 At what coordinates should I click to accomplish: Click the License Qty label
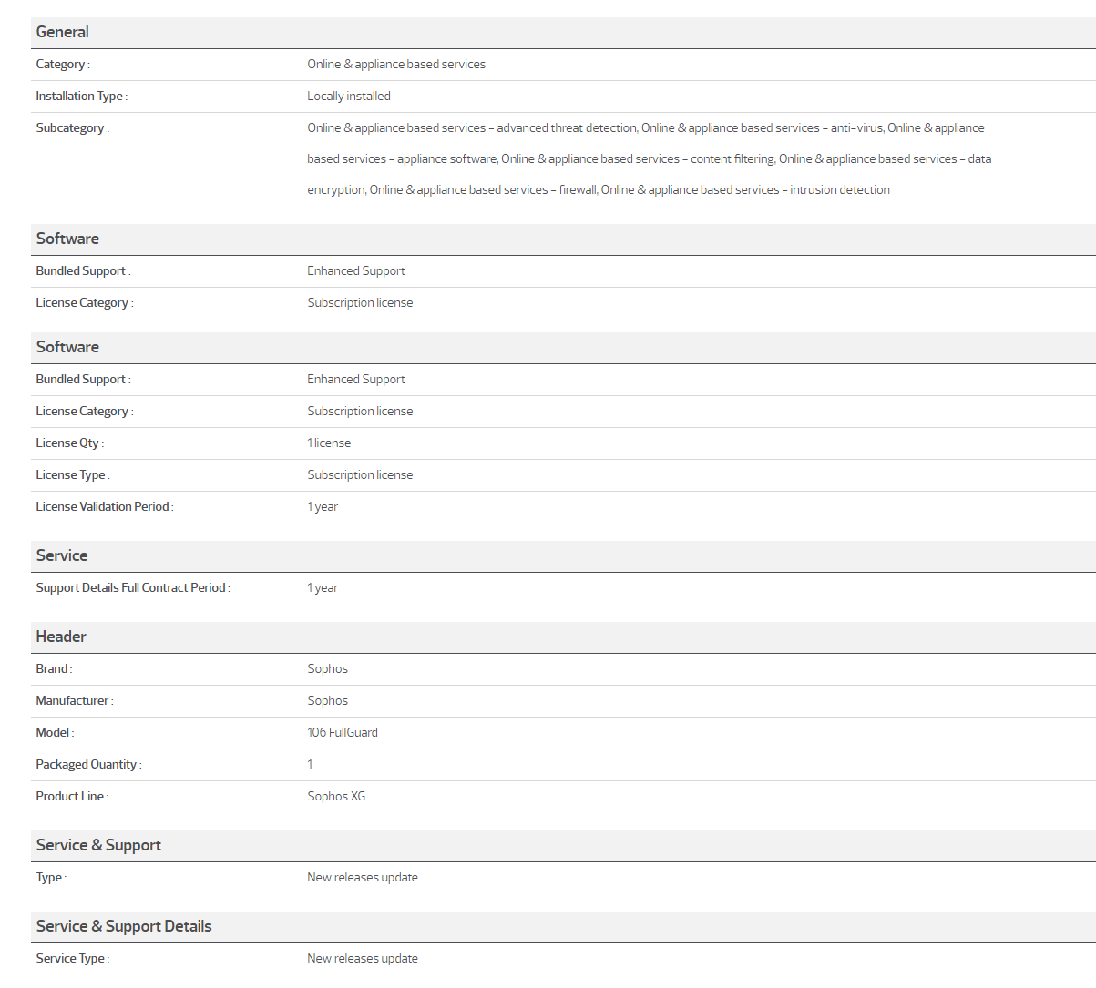click(x=69, y=443)
